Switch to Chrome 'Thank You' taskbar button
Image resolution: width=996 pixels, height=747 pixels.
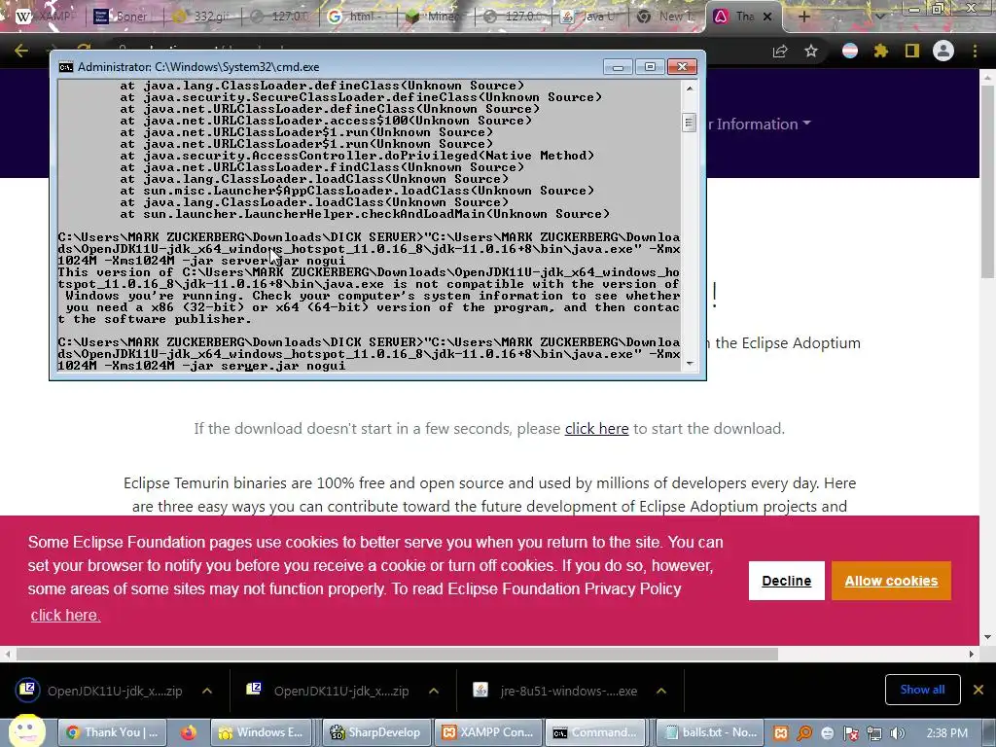[x=112, y=732]
